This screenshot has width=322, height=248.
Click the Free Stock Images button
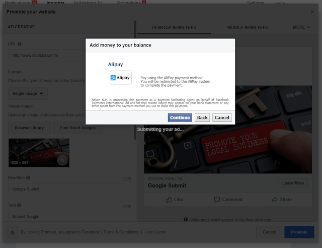coord(78,128)
